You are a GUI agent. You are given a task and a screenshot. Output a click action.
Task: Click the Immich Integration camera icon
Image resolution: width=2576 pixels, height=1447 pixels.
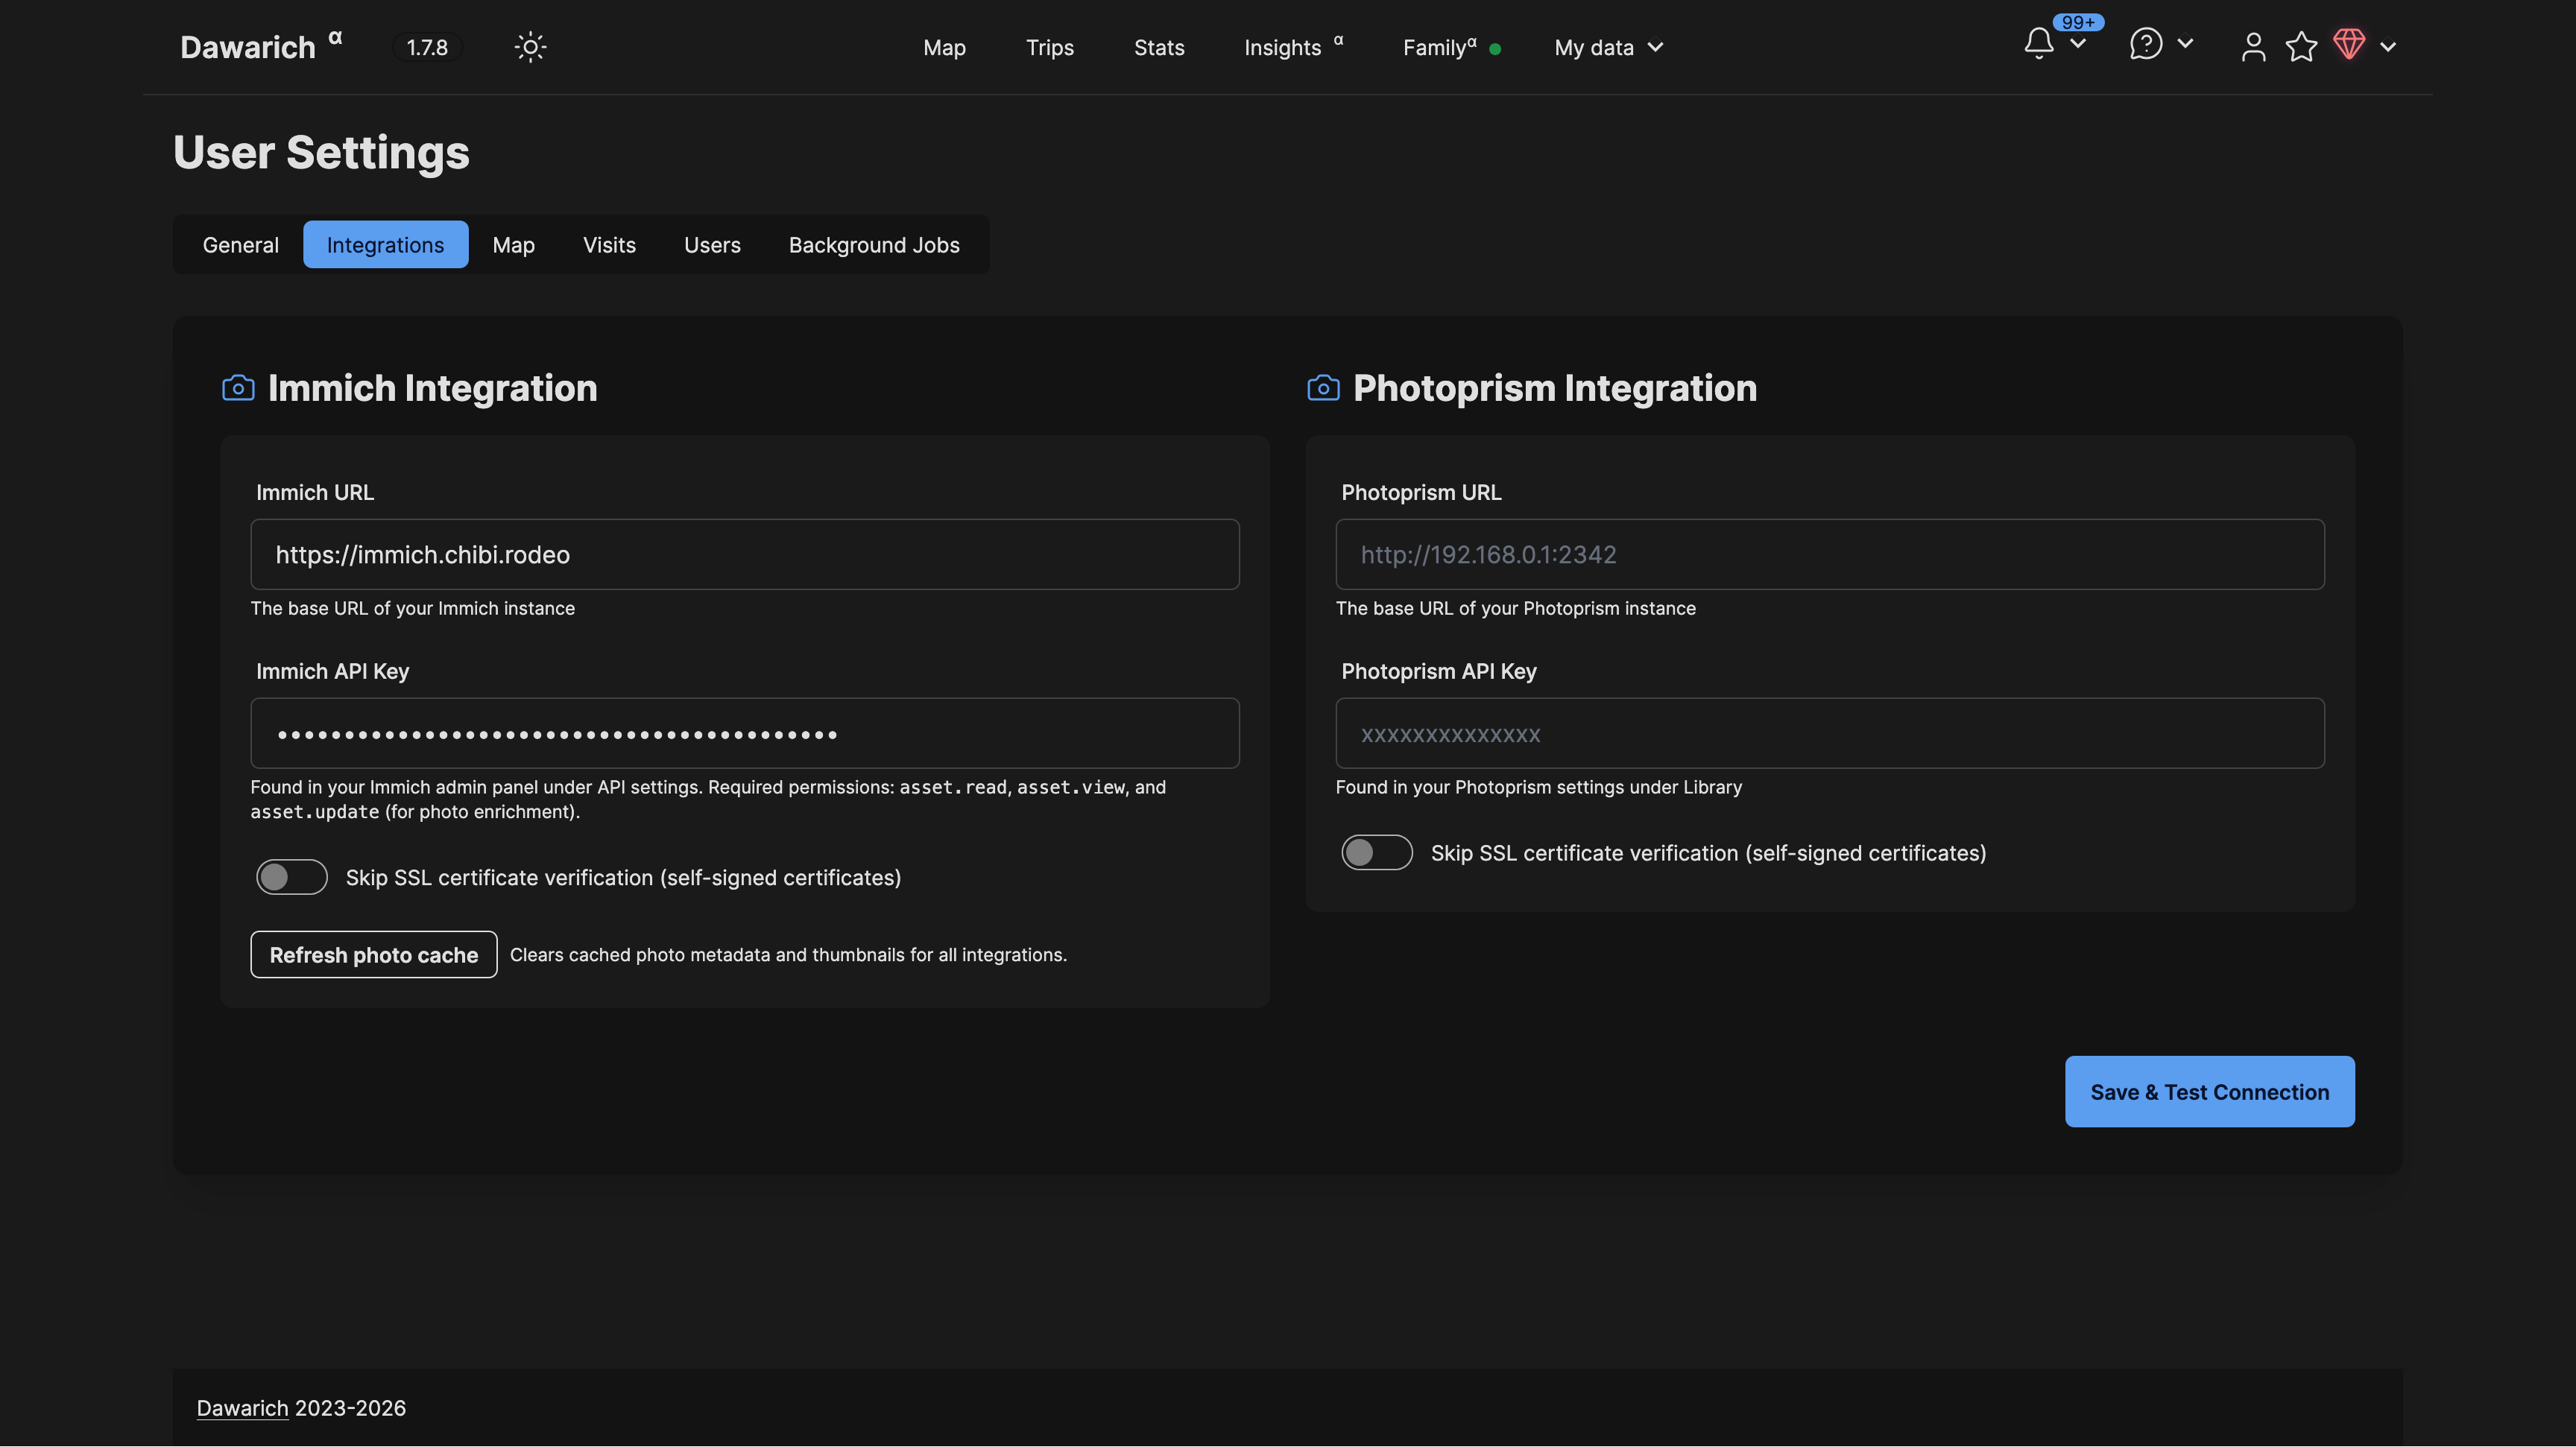point(238,387)
